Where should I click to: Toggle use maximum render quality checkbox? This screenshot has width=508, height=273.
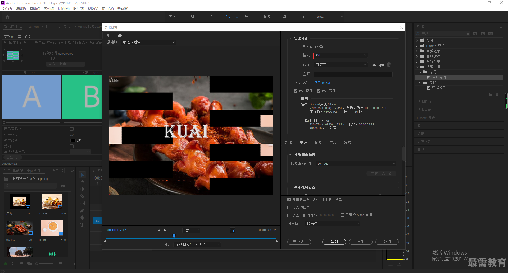(x=289, y=200)
